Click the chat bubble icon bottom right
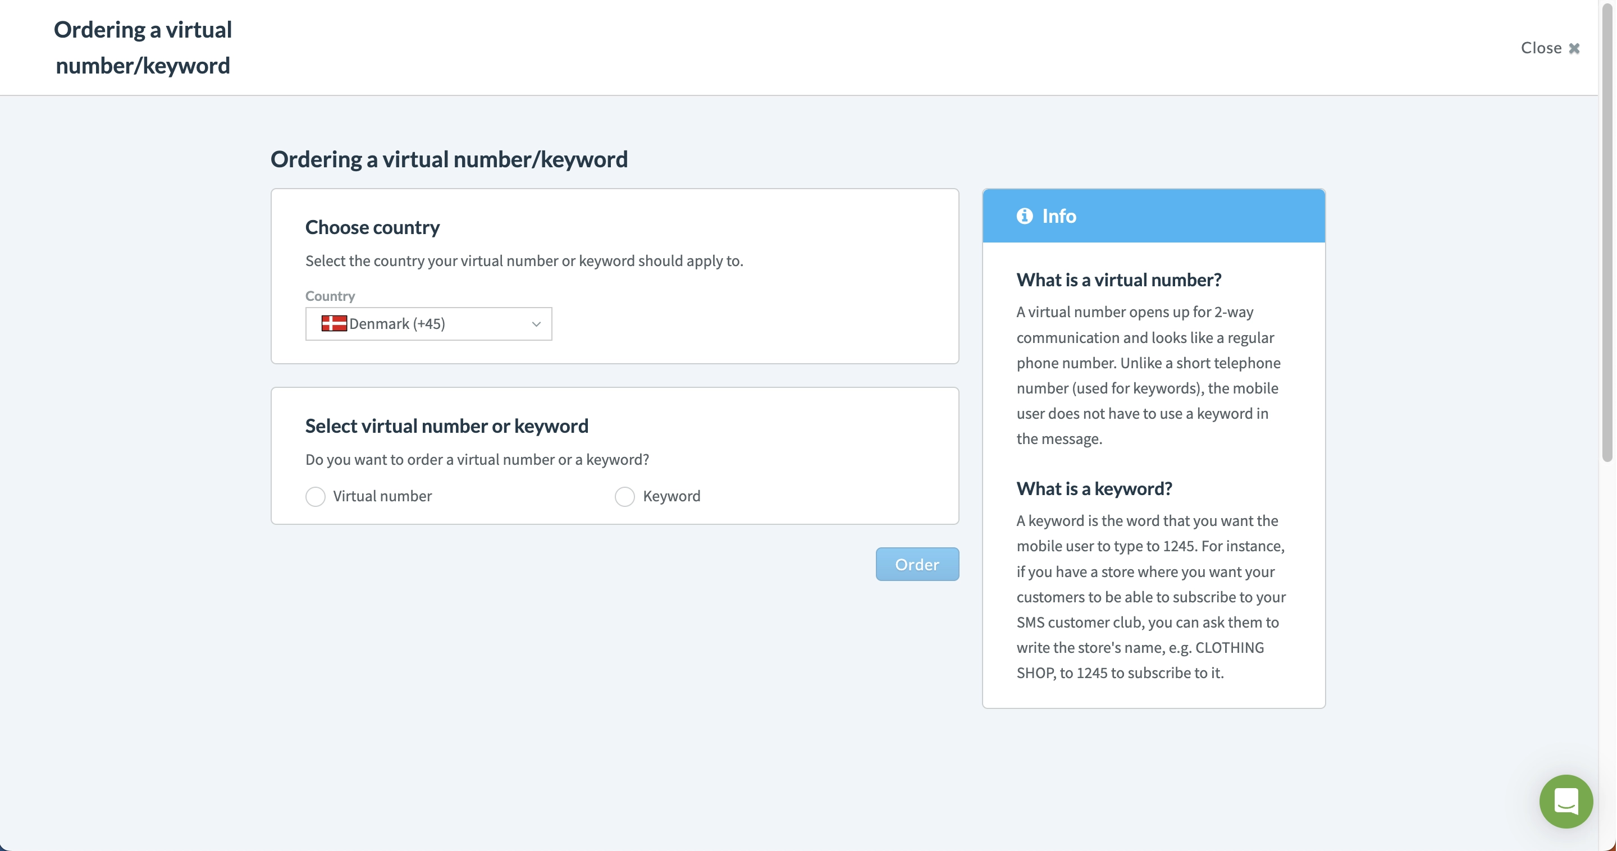The image size is (1617, 851). 1565,800
